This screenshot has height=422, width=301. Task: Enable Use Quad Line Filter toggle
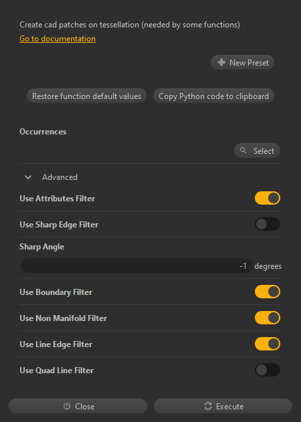(x=268, y=370)
